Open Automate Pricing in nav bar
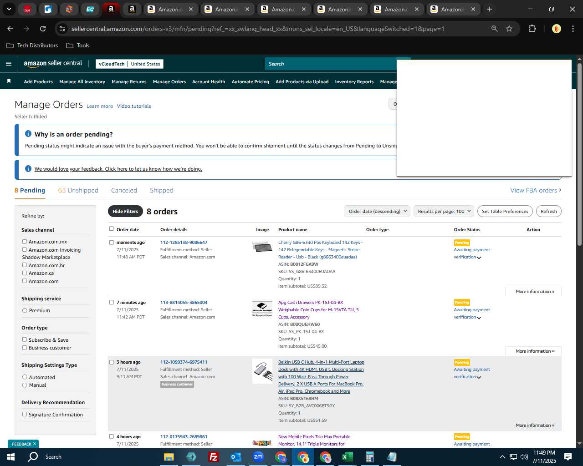 tap(250, 82)
